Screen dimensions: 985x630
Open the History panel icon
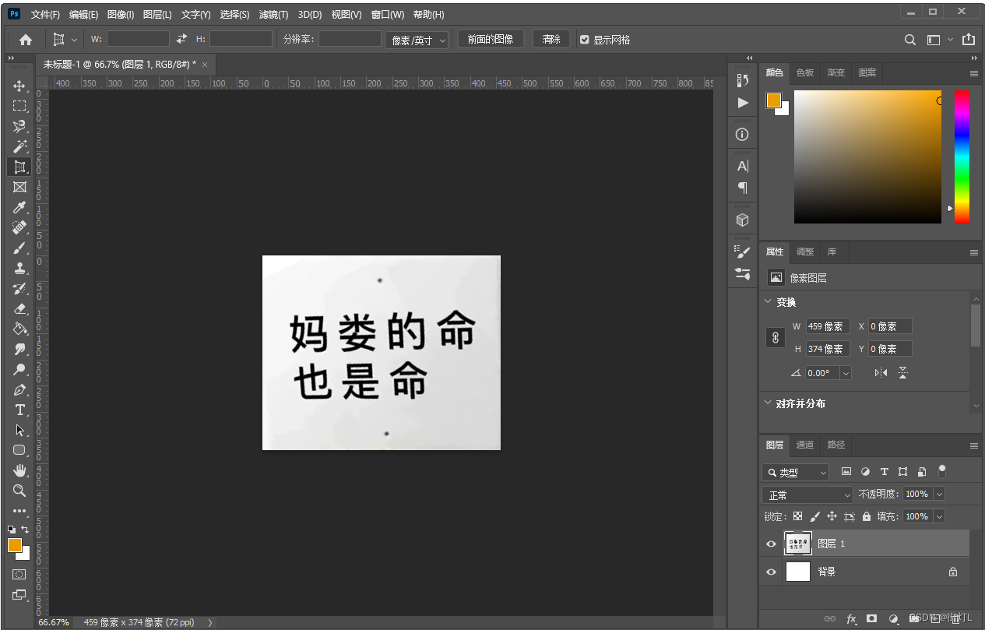click(743, 79)
